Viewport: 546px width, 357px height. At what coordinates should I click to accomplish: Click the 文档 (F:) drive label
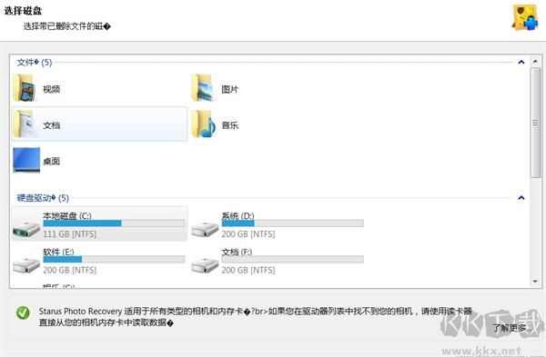pyautogui.click(x=237, y=252)
